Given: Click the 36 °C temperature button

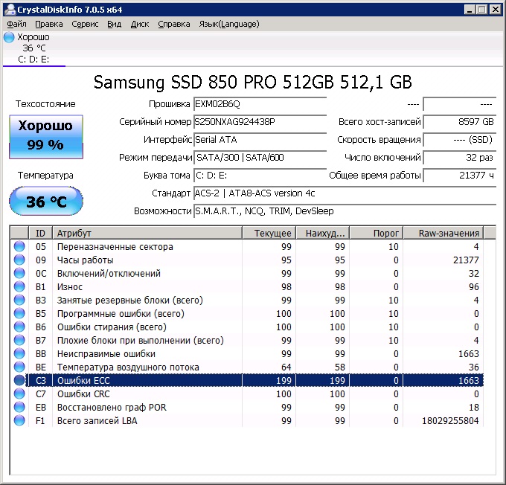Looking at the screenshot, I should [46, 201].
